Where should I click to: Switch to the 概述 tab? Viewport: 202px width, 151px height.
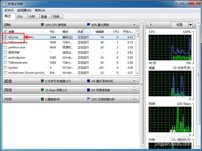pos(9,16)
